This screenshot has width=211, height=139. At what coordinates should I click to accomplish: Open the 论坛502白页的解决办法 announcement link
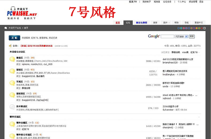(36, 46)
